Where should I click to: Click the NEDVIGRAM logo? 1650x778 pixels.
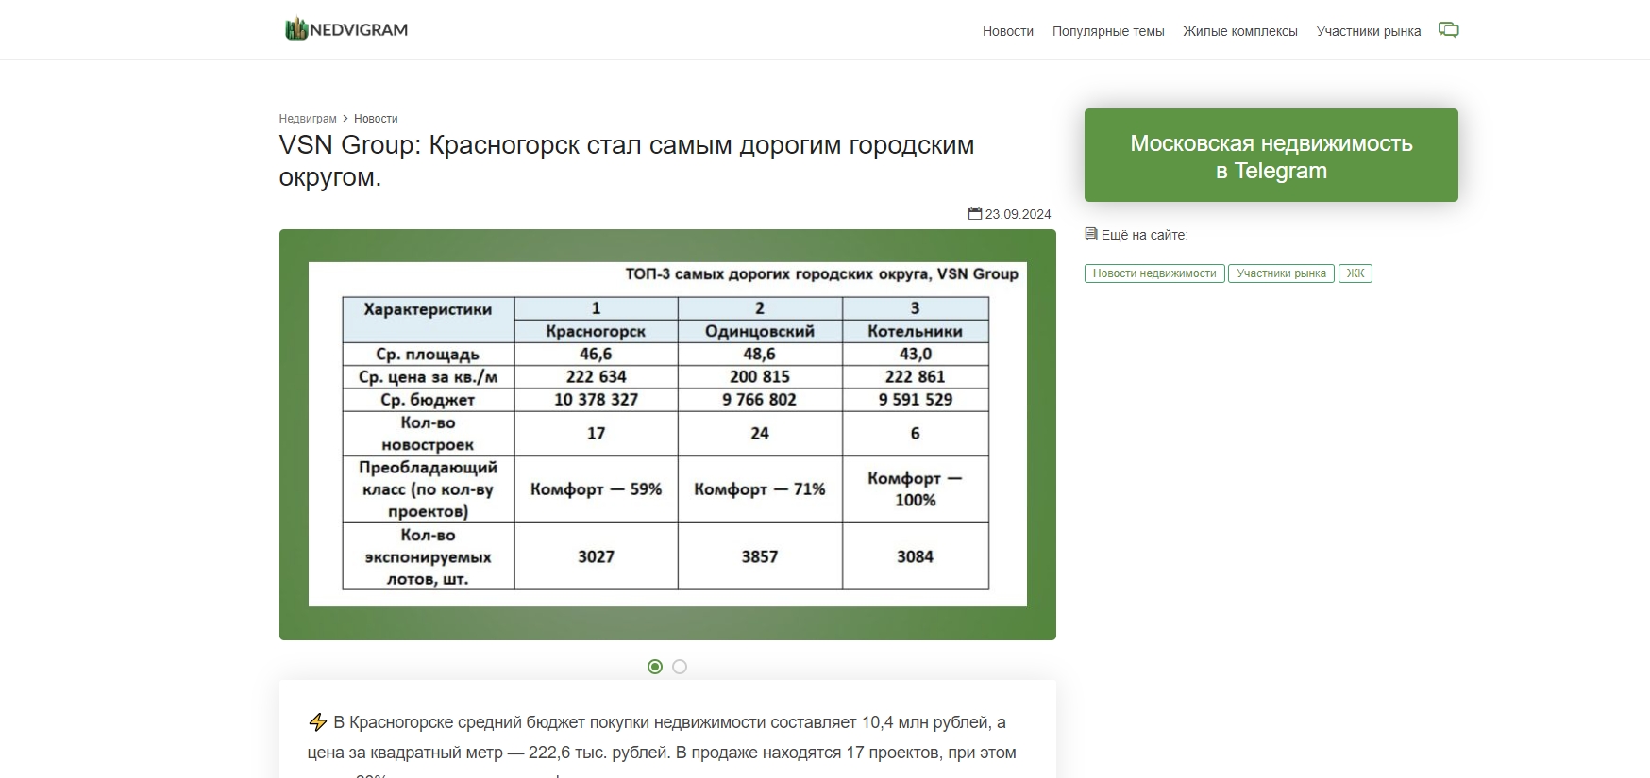tap(346, 29)
